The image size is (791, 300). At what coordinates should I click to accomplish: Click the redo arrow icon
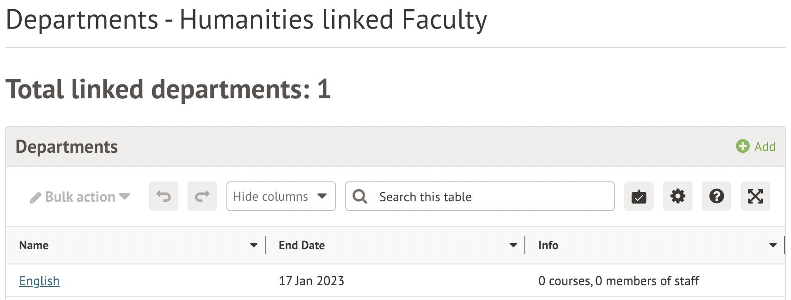(202, 197)
